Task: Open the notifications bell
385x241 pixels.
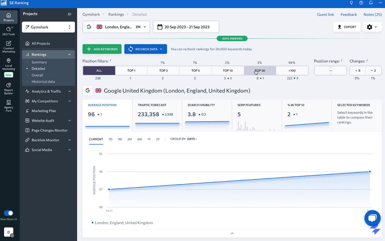Action: [x=371, y=3]
